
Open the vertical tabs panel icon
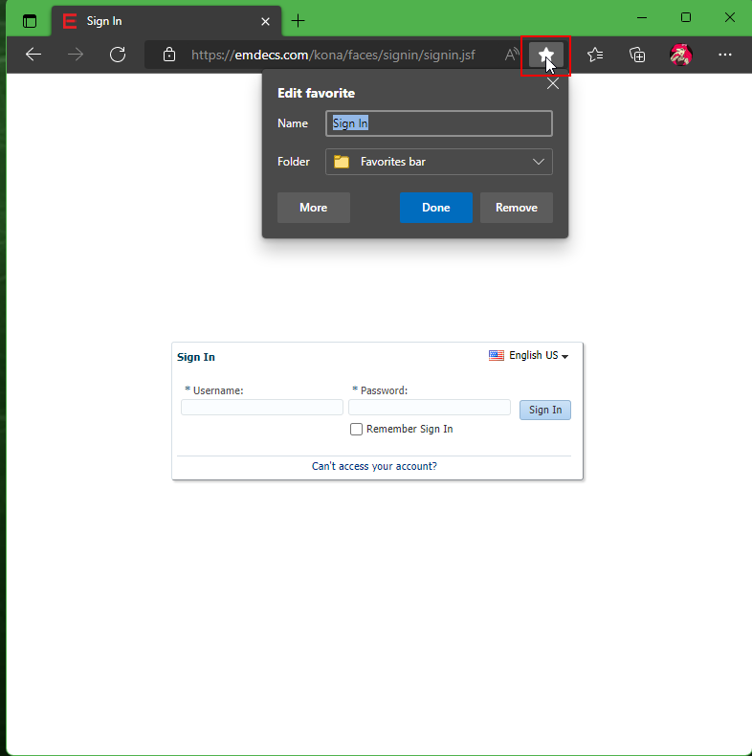pyautogui.click(x=30, y=21)
